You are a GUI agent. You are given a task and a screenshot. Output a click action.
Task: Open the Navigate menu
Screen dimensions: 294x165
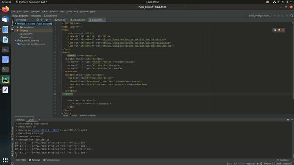point(35,11)
